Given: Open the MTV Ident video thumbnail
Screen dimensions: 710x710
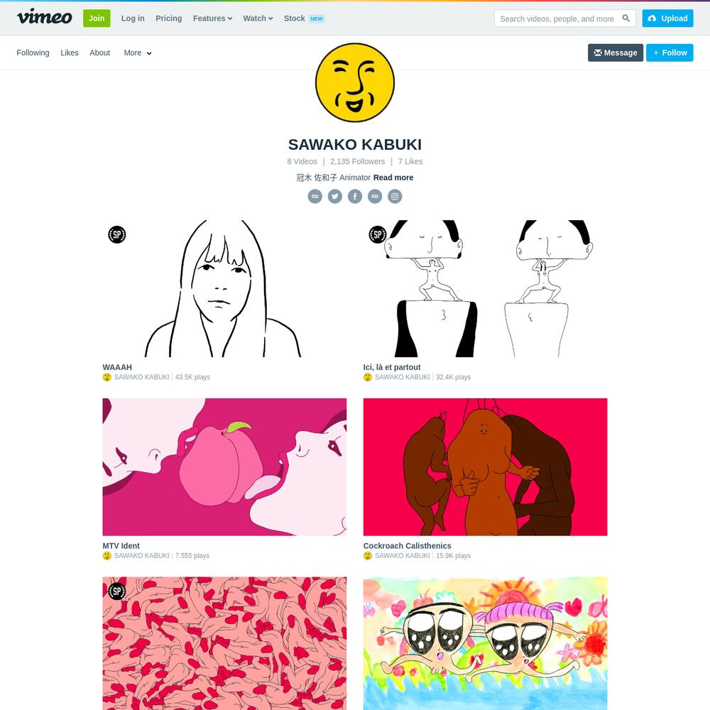Looking at the screenshot, I should pyautogui.click(x=224, y=467).
